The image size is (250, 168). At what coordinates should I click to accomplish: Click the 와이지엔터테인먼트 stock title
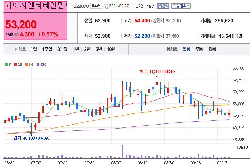click(x=38, y=5)
